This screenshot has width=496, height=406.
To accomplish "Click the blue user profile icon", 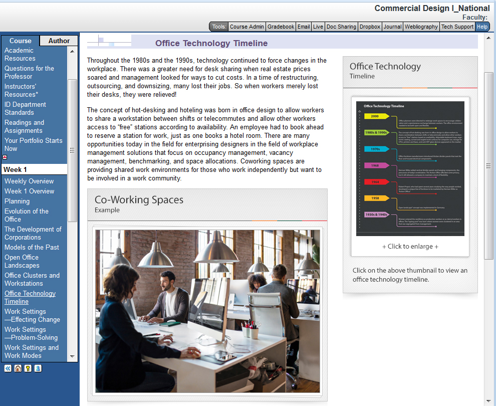I will [x=38, y=368].
